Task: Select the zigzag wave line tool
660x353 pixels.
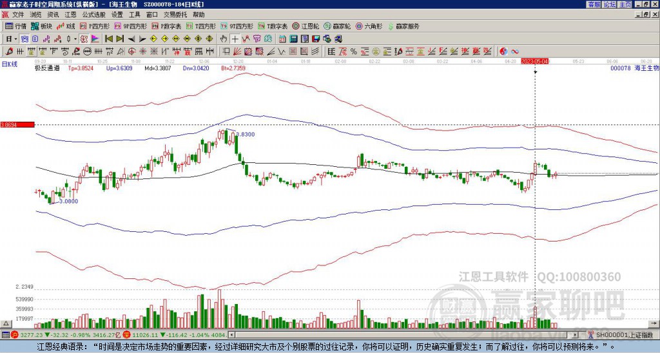Action: click(x=282, y=52)
